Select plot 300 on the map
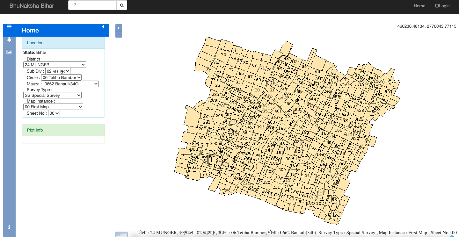Screen dimensions: 459x237 (x=214, y=144)
